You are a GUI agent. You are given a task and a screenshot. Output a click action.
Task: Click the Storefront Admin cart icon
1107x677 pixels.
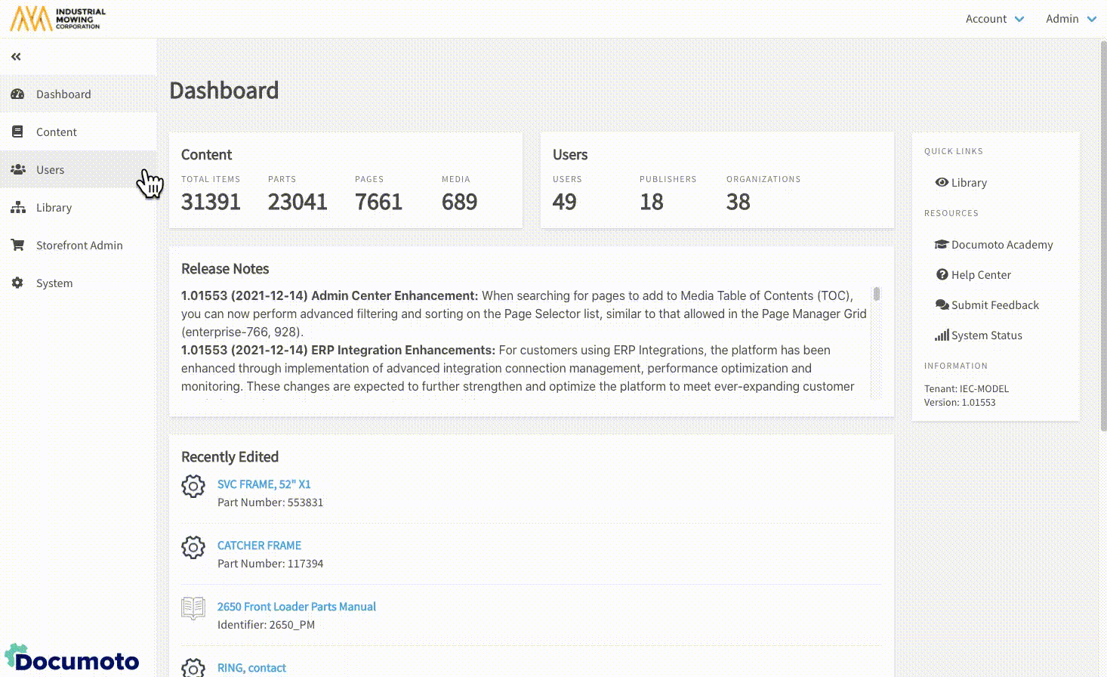(17, 246)
